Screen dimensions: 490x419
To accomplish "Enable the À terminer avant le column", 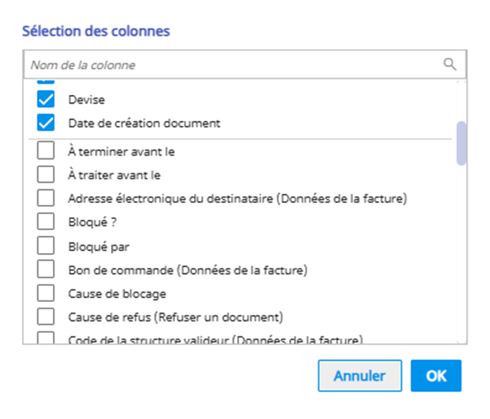I will coord(46,150).
